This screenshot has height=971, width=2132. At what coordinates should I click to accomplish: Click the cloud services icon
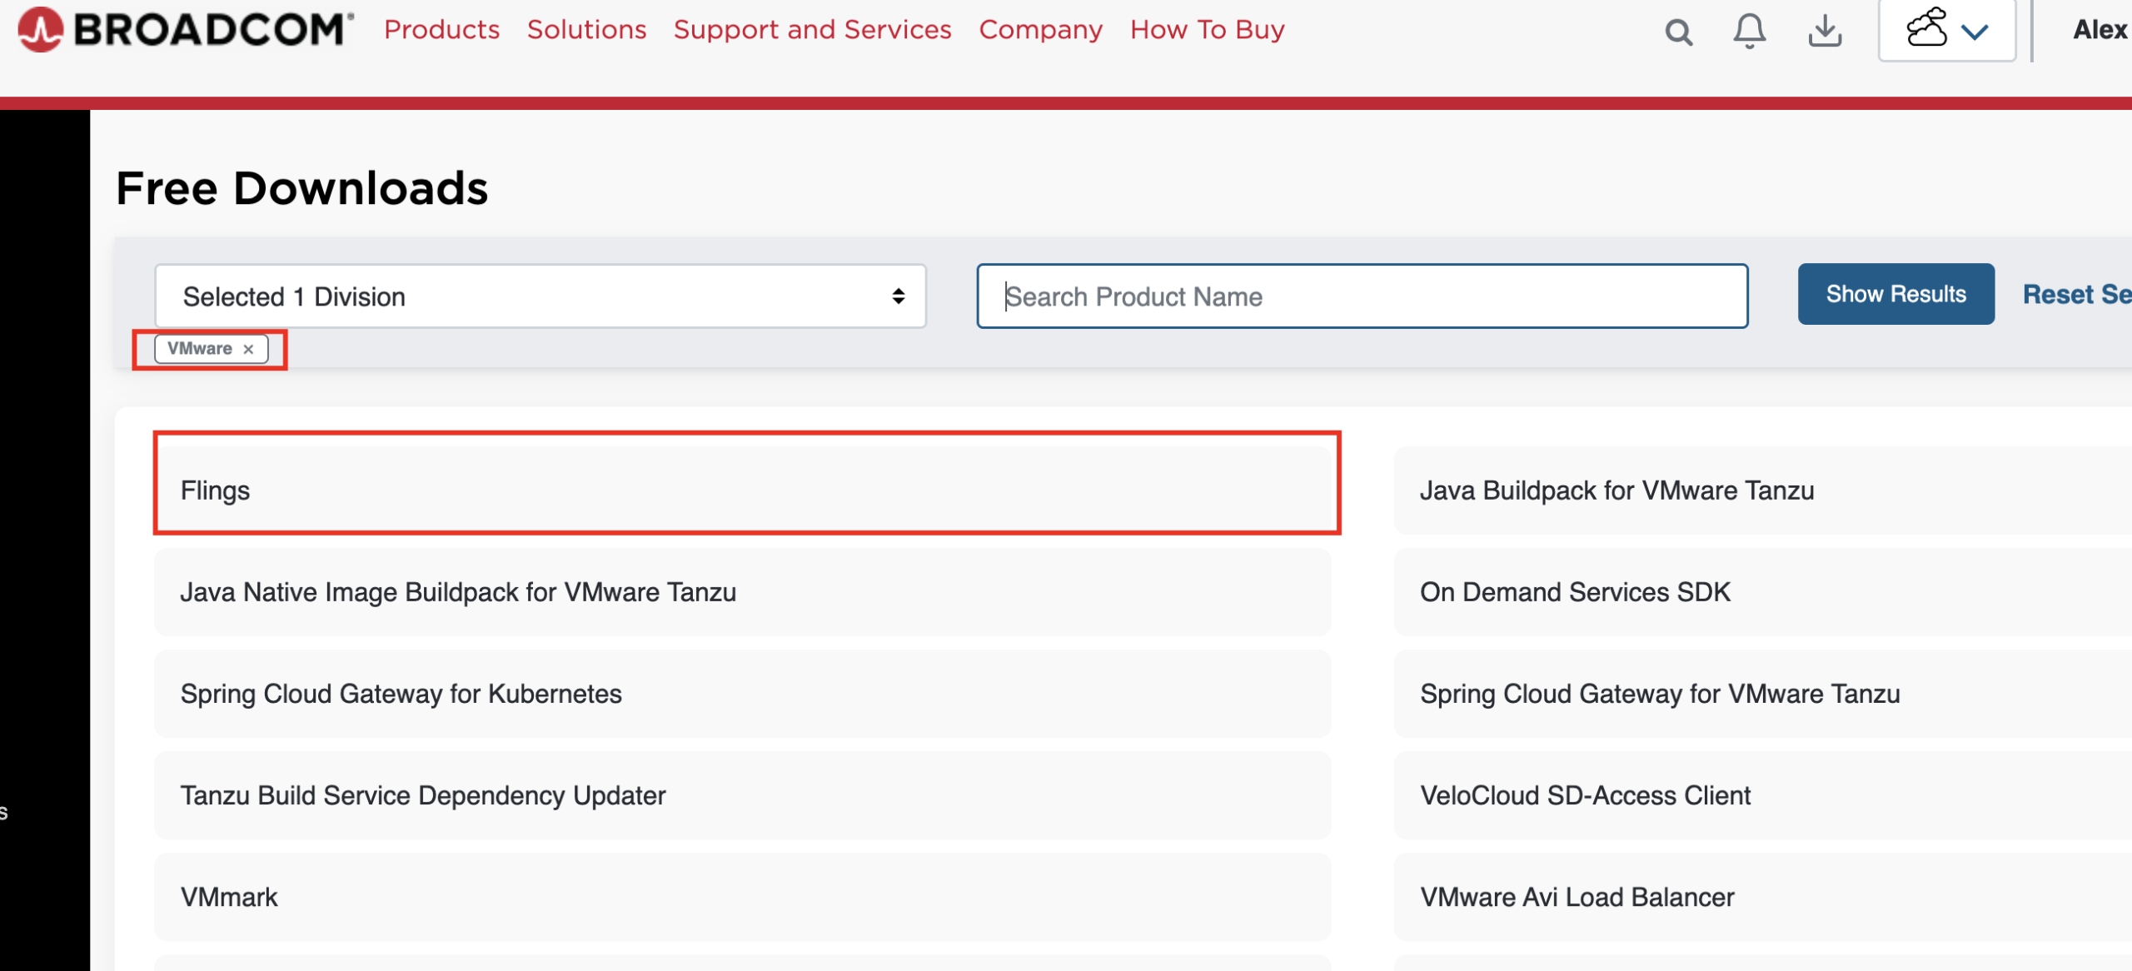1926,30
